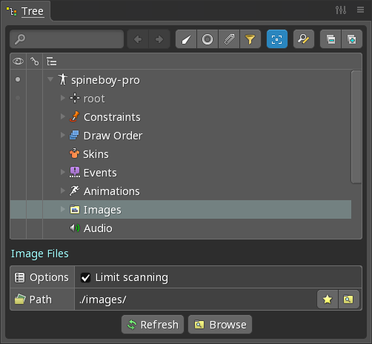
Task: Toggle the slot filter circle icon
Action: coord(207,39)
